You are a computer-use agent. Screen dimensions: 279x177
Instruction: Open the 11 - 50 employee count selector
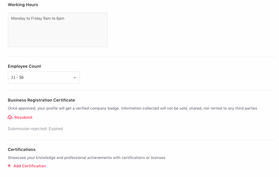click(44, 77)
